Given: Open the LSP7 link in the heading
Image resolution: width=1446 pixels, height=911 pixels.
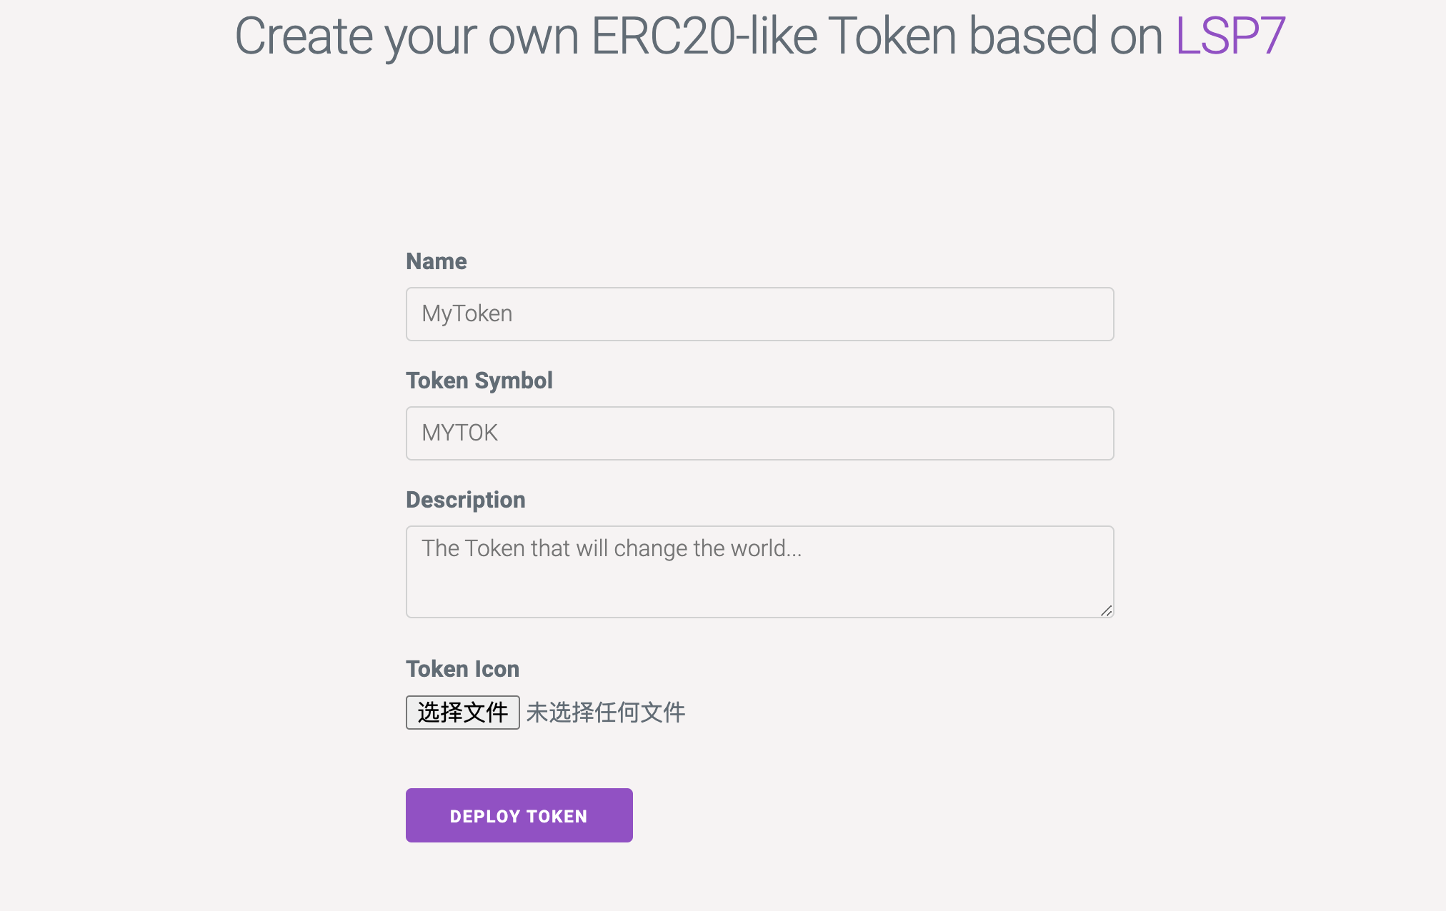Looking at the screenshot, I should (1230, 36).
